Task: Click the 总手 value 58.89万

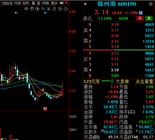Action: click(x=111, y=107)
